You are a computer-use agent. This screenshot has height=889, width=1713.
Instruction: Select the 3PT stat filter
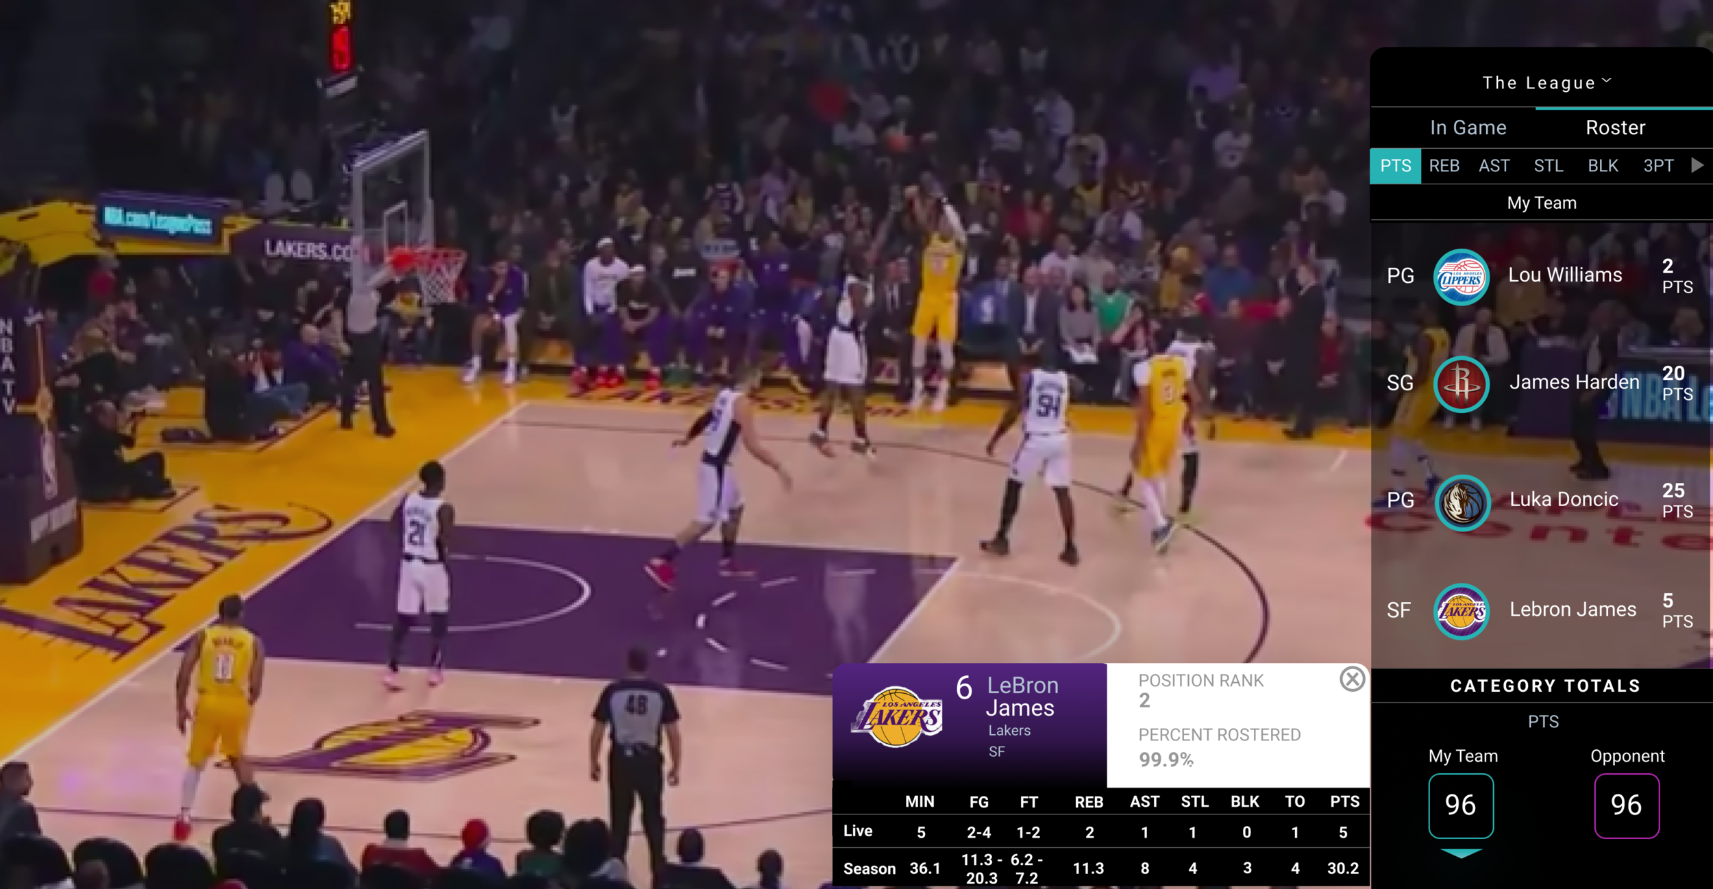[x=1658, y=166]
